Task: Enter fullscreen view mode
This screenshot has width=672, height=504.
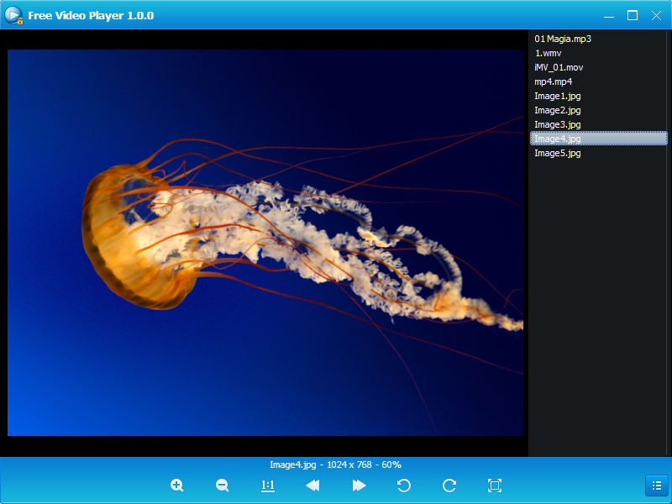Action: tap(495, 486)
